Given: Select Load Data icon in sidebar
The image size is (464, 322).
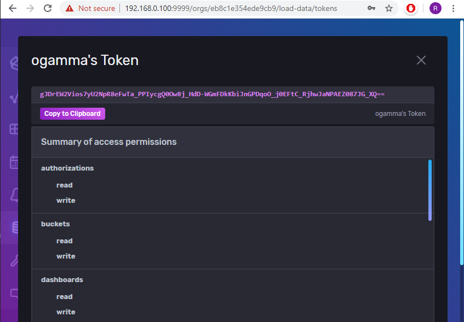Looking at the screenshot, I should coord(13,227).
